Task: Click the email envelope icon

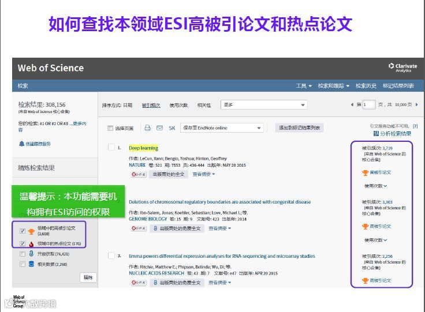Action: pos(159,127)
